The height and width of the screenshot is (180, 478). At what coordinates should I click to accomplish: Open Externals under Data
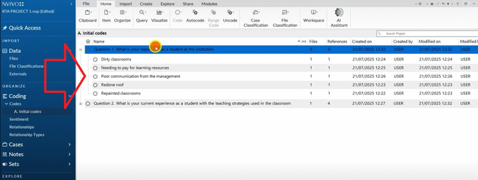tap(18, 74)
